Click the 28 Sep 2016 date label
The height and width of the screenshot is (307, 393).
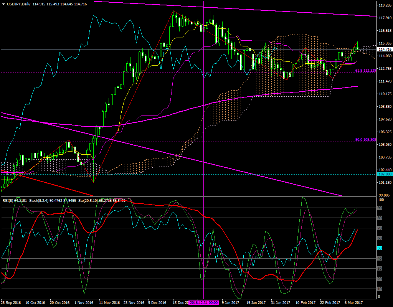(x=11, y=303)
